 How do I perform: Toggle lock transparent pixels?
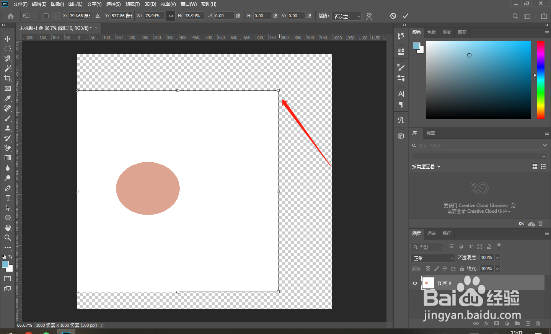coord(428,269)
